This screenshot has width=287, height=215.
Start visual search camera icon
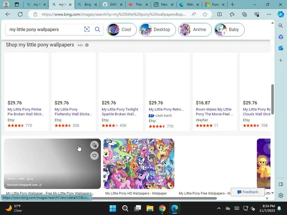[x=87, y=29]
